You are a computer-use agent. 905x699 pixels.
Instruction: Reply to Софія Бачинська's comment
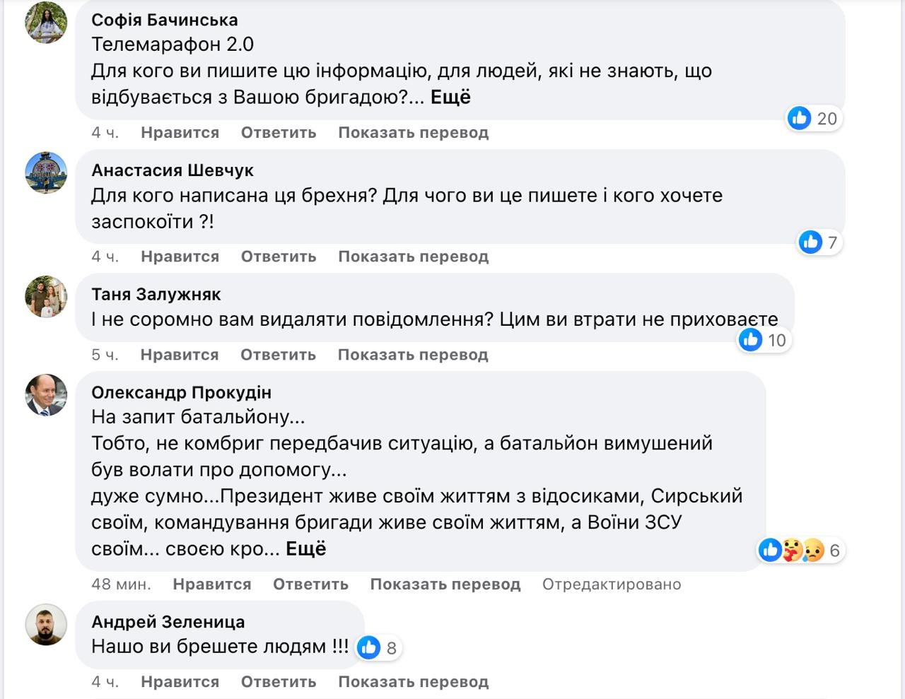(x=279, y=133)
